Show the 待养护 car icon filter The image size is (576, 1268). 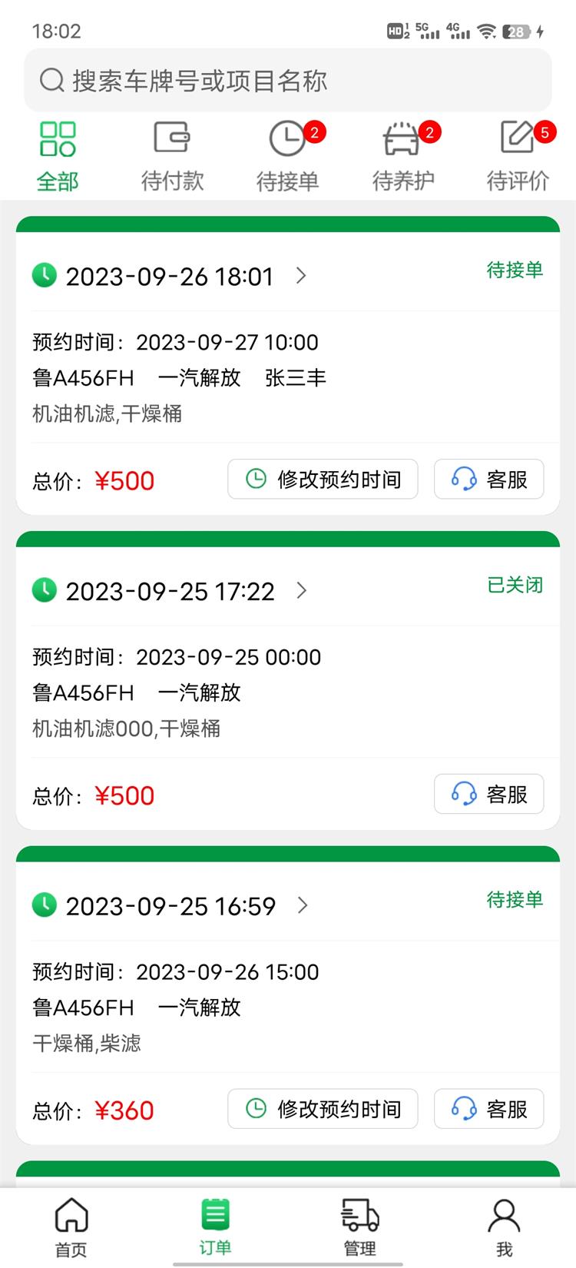pos(402,140)
